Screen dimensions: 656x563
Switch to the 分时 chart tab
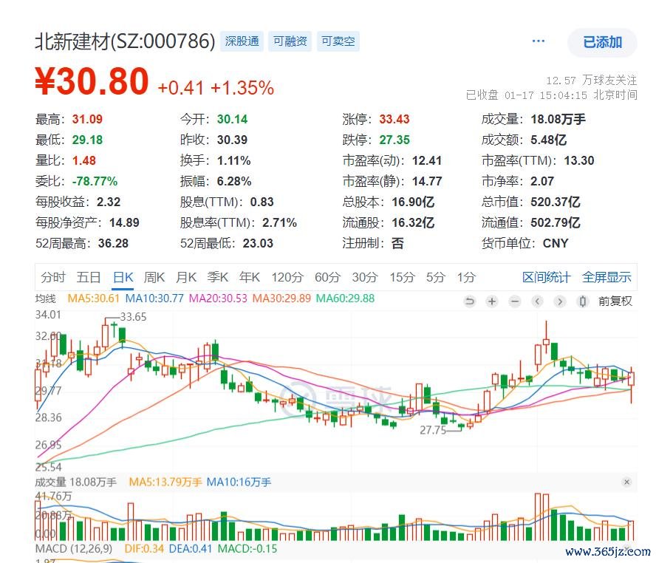[53, 277]
